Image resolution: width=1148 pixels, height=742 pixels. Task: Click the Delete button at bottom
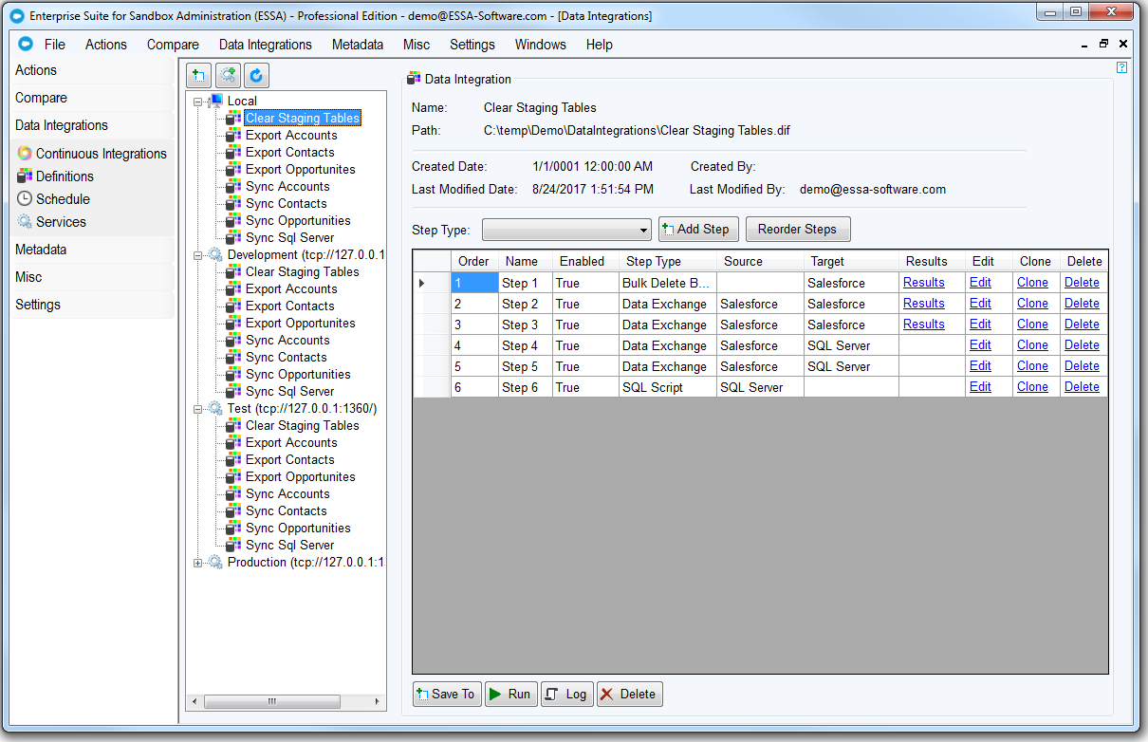(x=630, y=694)
